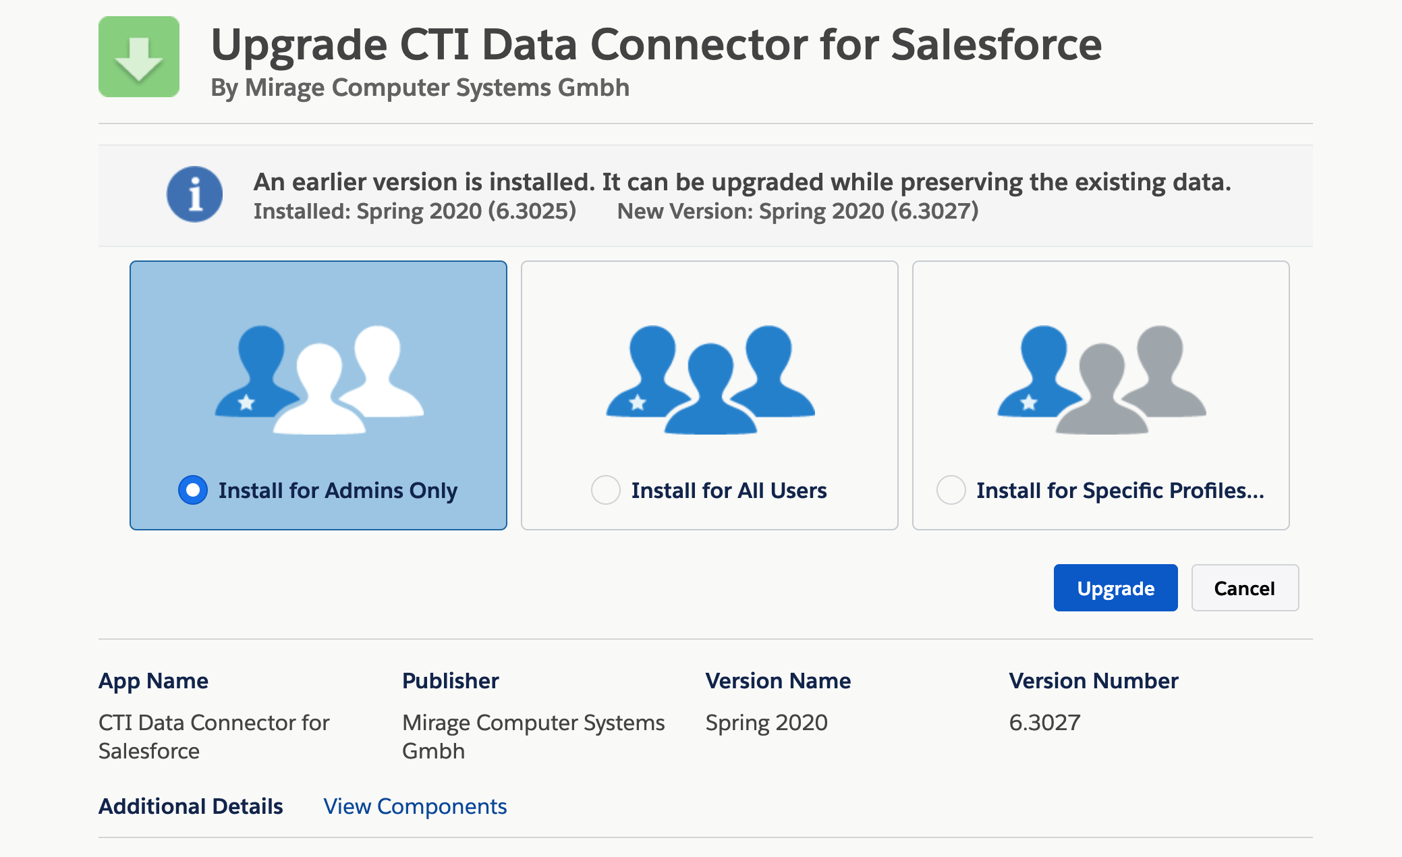1402x857 pixels.
Task: Click the Install for All Users label
Action: point(729,491)
